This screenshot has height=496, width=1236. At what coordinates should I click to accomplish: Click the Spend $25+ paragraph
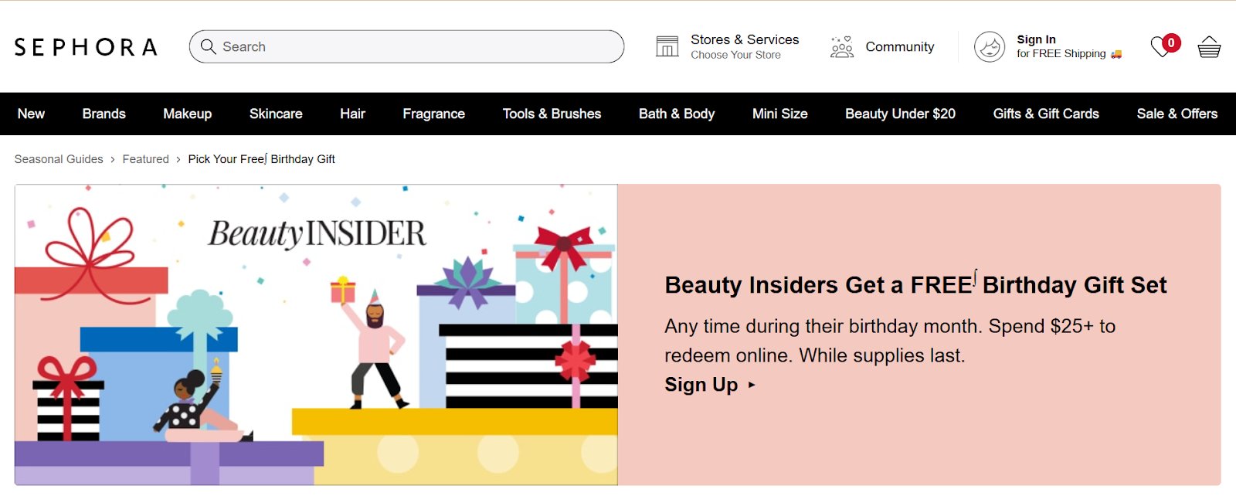click(x=890, y=341)
